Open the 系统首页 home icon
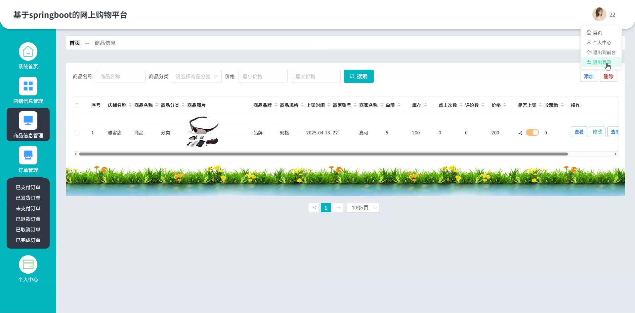The image size is (635, 313). [28, 52]
